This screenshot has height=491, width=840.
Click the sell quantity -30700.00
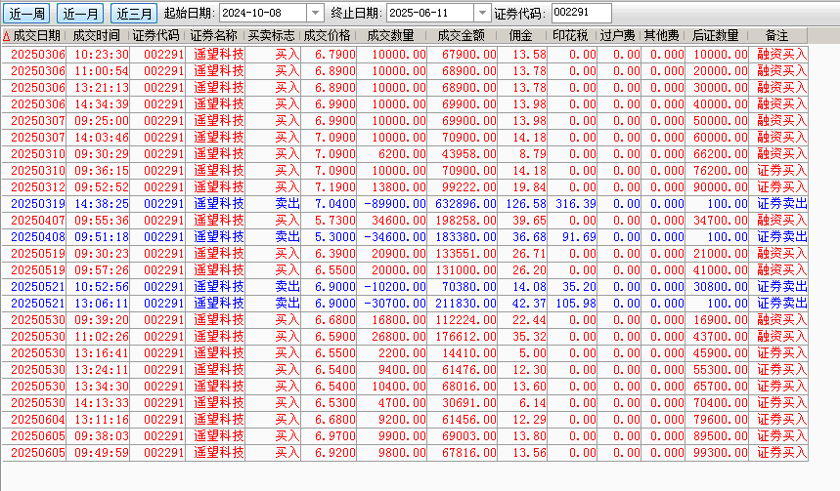395,304
